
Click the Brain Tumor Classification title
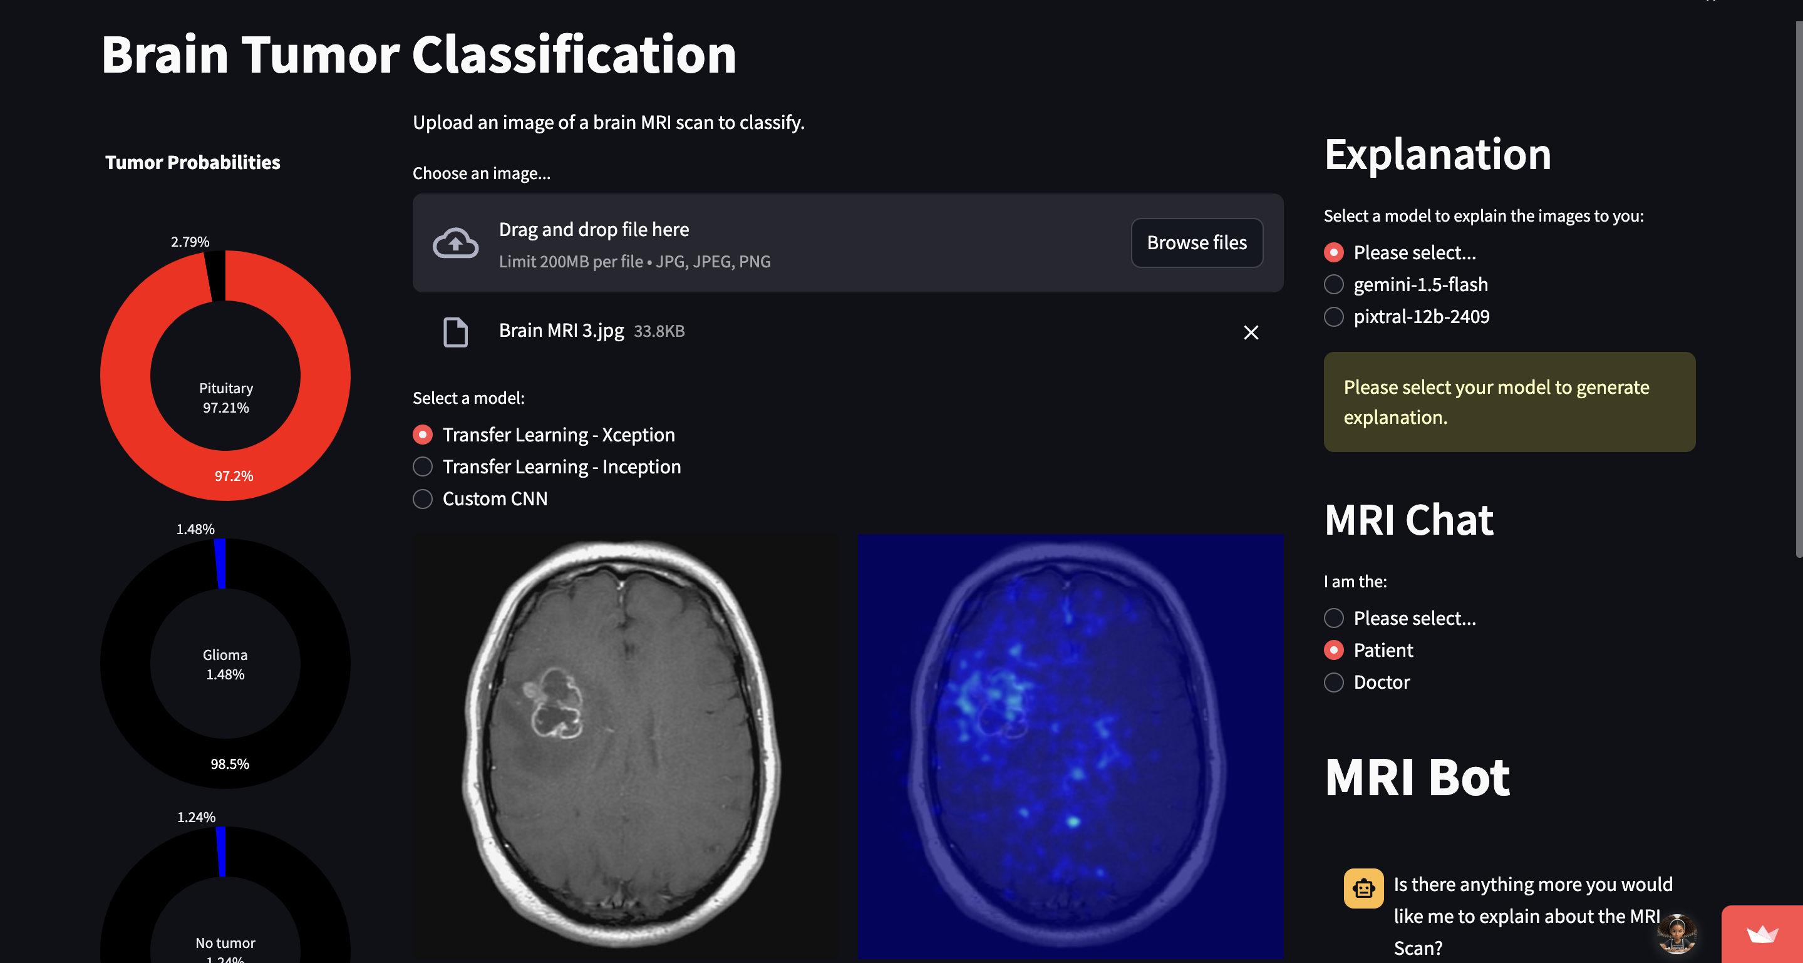pyautogui.click(x=418, y=54)
